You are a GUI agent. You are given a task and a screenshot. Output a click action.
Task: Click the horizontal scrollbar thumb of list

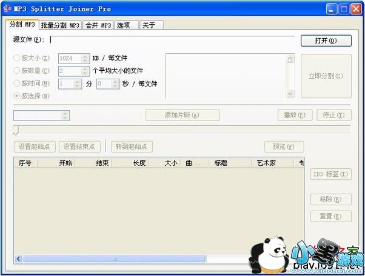(x=115, y=259)
